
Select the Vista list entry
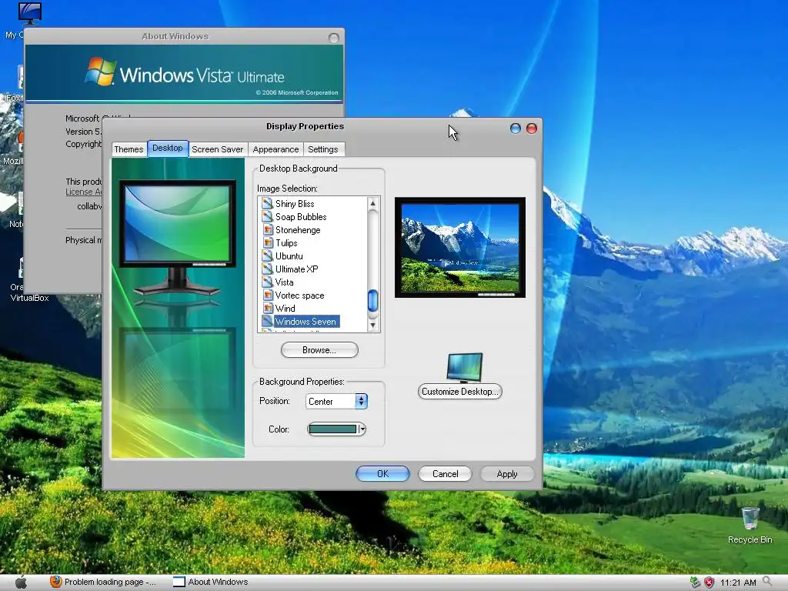tap(285, 282)
